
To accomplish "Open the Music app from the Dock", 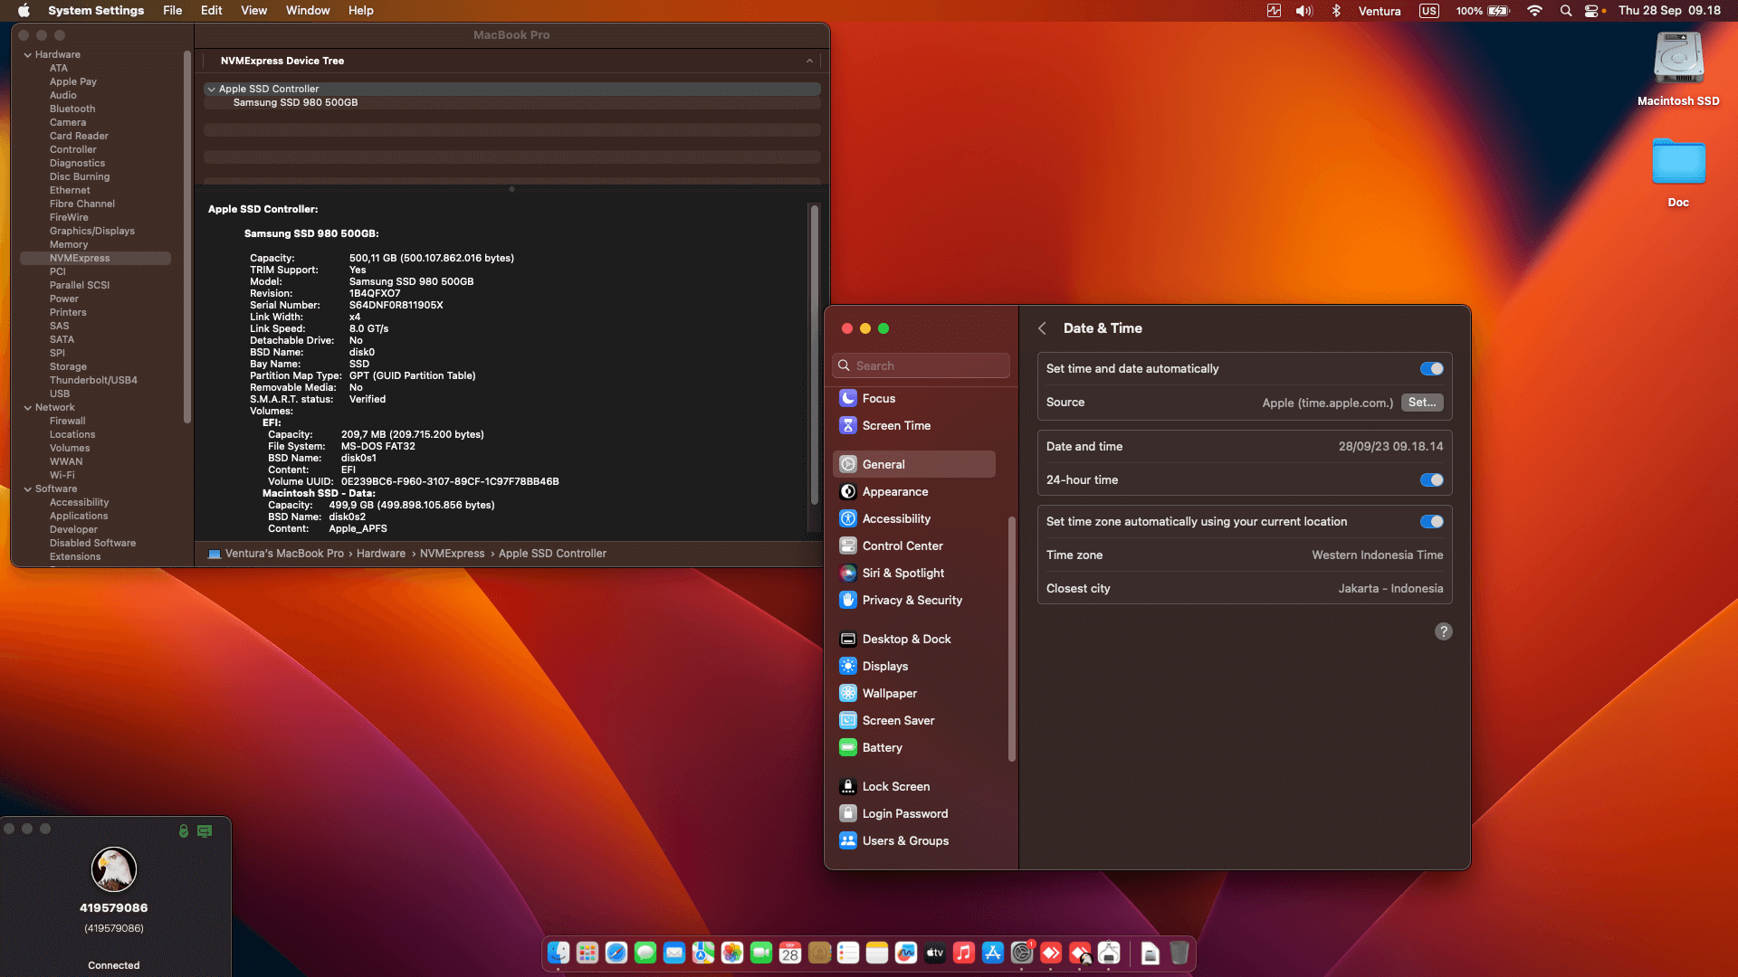I will click(964, 953).
